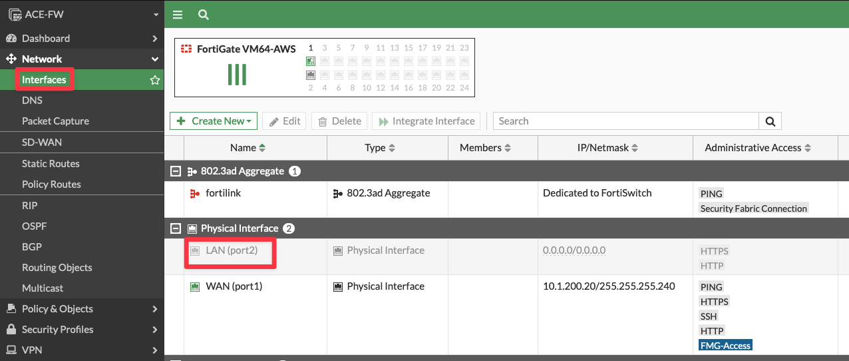Click the Security Fabric Connection tag
Screen dimensions: 849x361
click(x=754, y=208)
